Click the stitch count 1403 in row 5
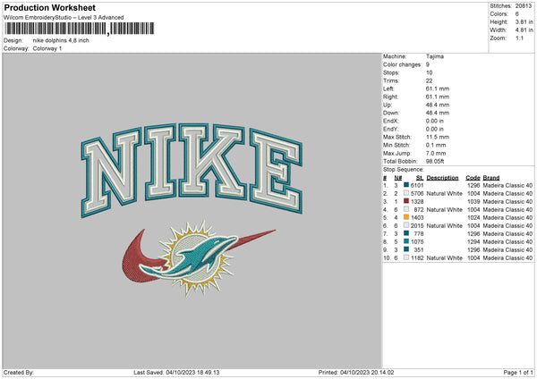Image resolution: width=537 pixels, height=379 pixels. (x=417, y=217)
